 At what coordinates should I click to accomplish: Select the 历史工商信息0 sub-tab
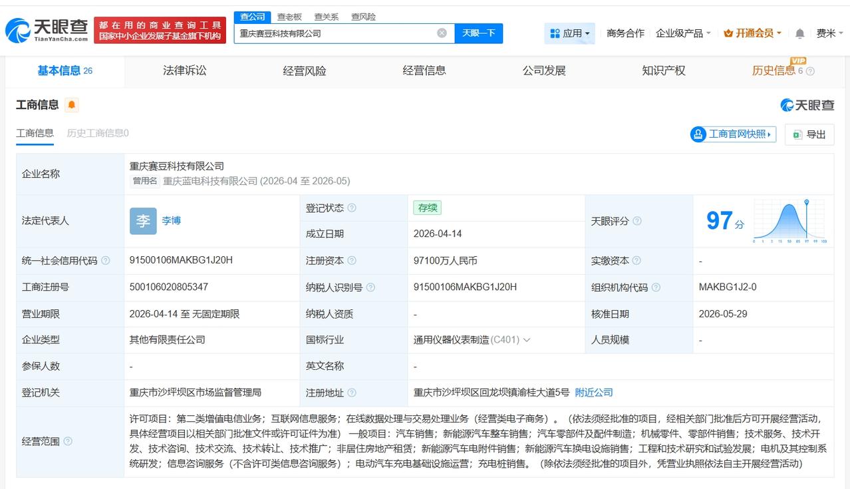tap(98, 133)
